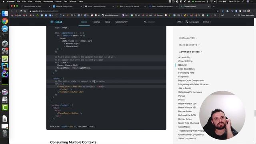This screenshot has width=256, height=144.
Task: Open the Window menu
Action: coord(73,2)
